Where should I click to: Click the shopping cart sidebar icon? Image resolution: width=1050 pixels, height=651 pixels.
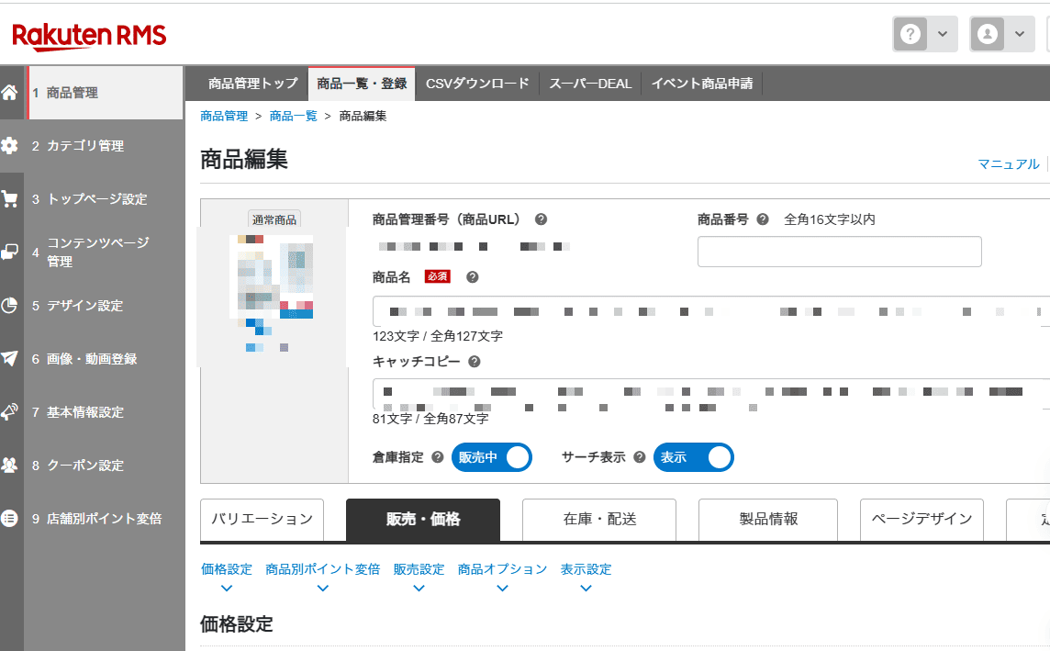point(10,199)
